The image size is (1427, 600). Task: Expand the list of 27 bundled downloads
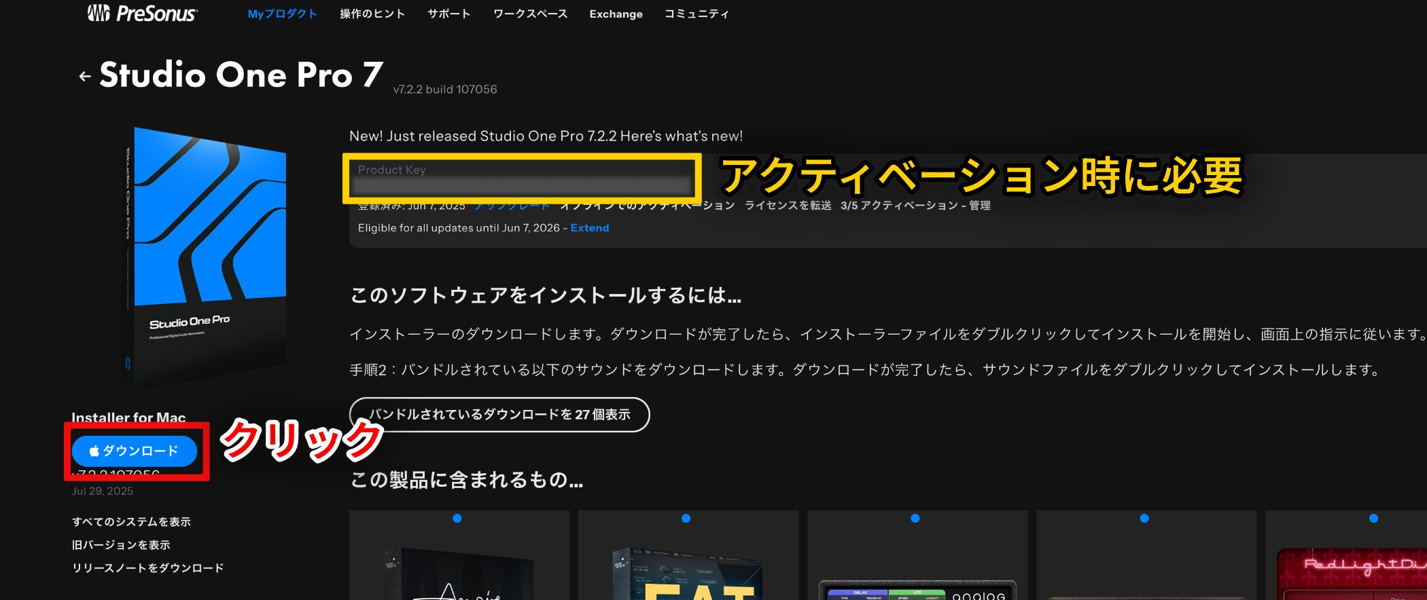pos(499,415)
